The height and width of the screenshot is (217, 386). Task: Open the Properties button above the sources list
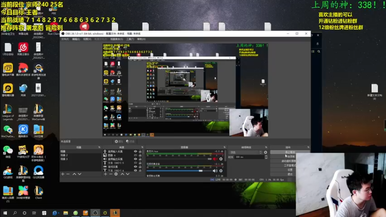119,141
